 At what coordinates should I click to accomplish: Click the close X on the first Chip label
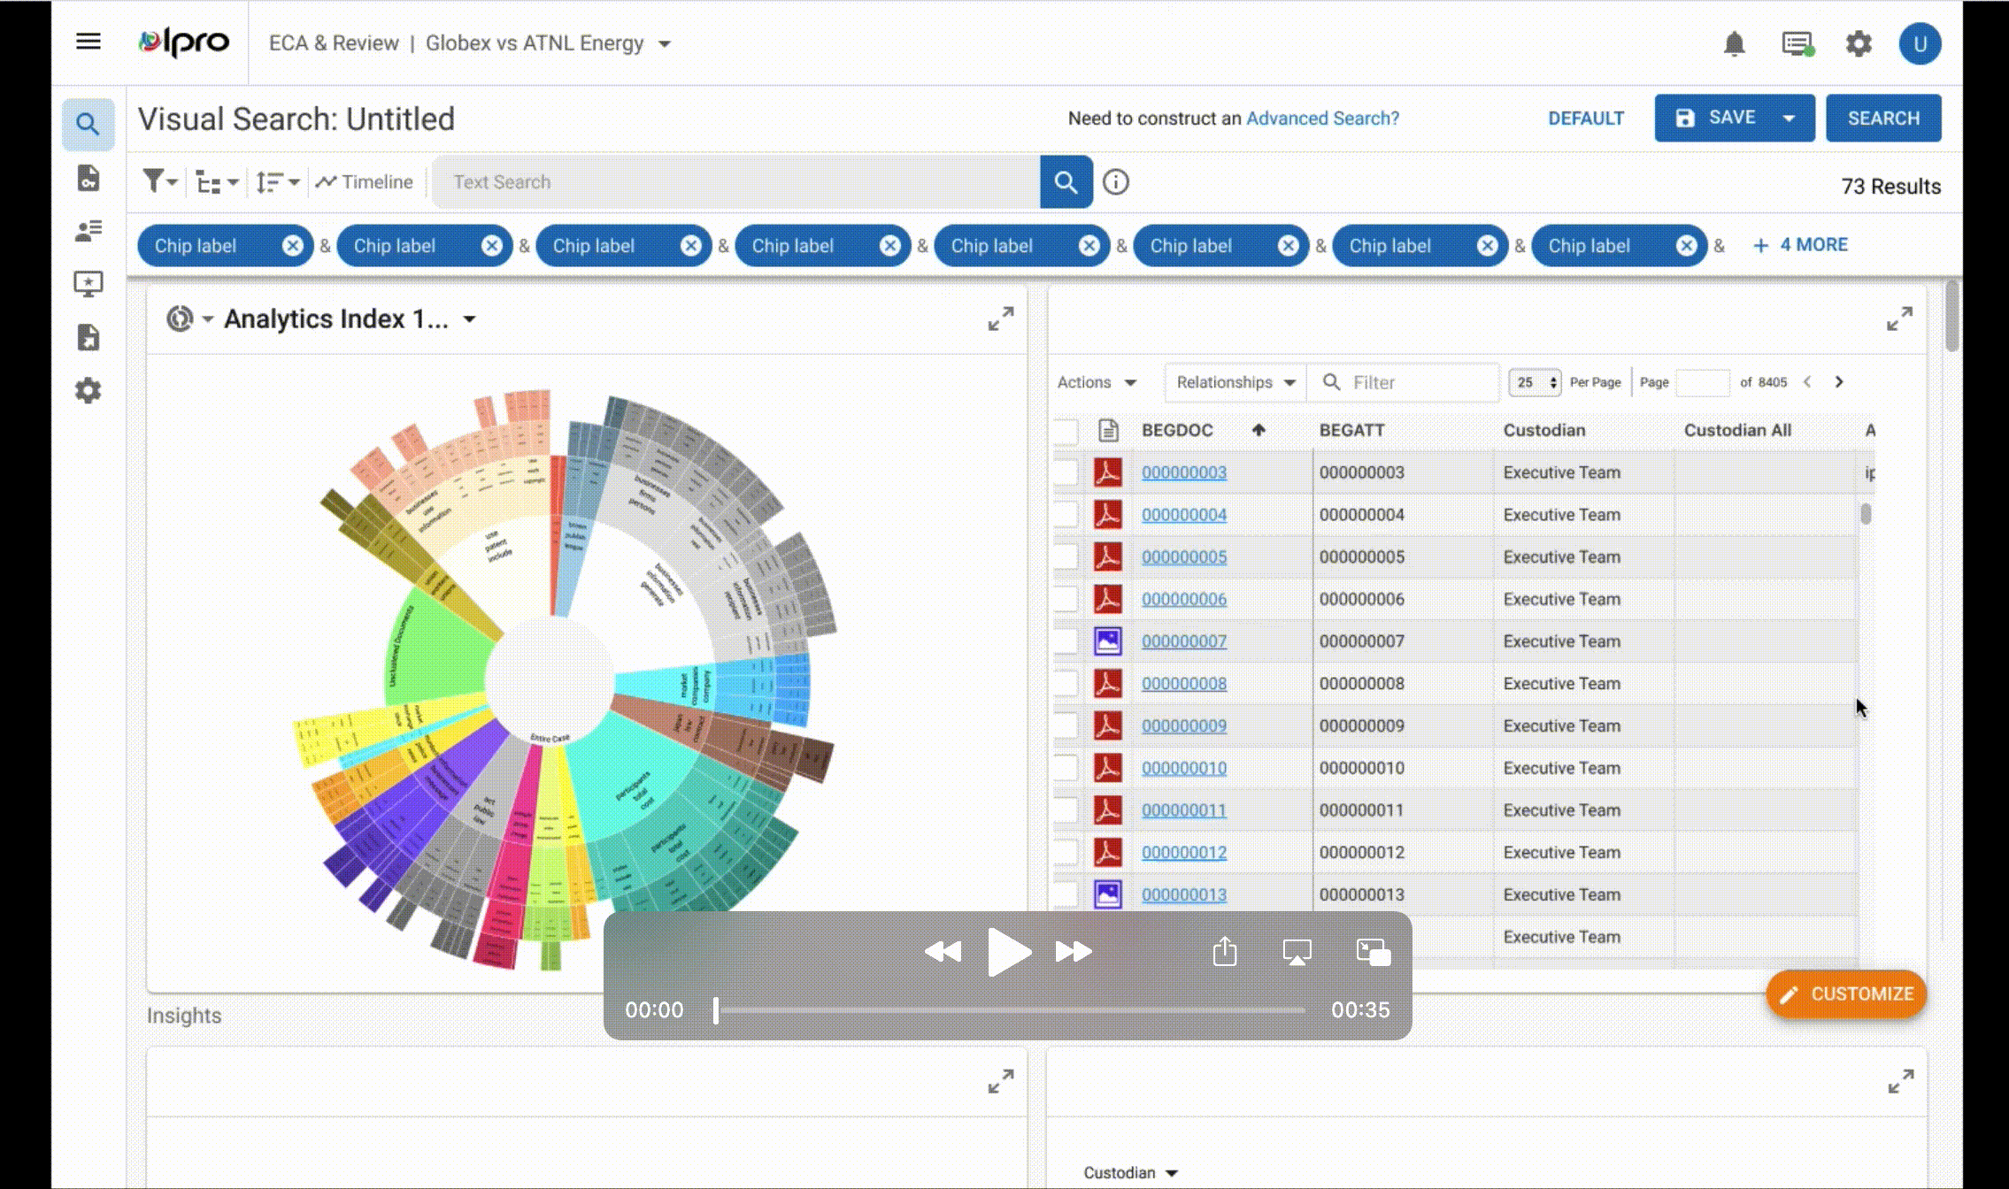[293, 246]
